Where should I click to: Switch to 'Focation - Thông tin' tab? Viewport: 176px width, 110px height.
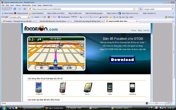point(19,21)
